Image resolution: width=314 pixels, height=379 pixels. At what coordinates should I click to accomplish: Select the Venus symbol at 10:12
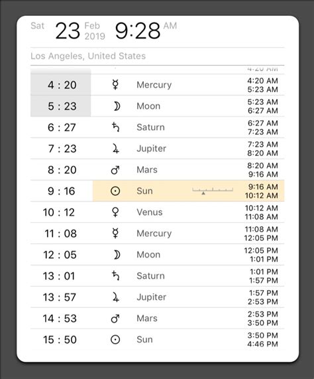point(115,212)
